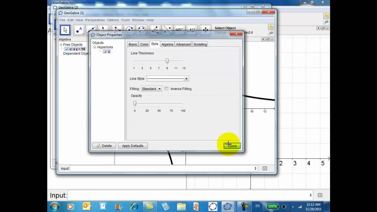Open Internet Explorer from the taskbar
The width and height of the screenshot is (377, 212).
point(134,206)
